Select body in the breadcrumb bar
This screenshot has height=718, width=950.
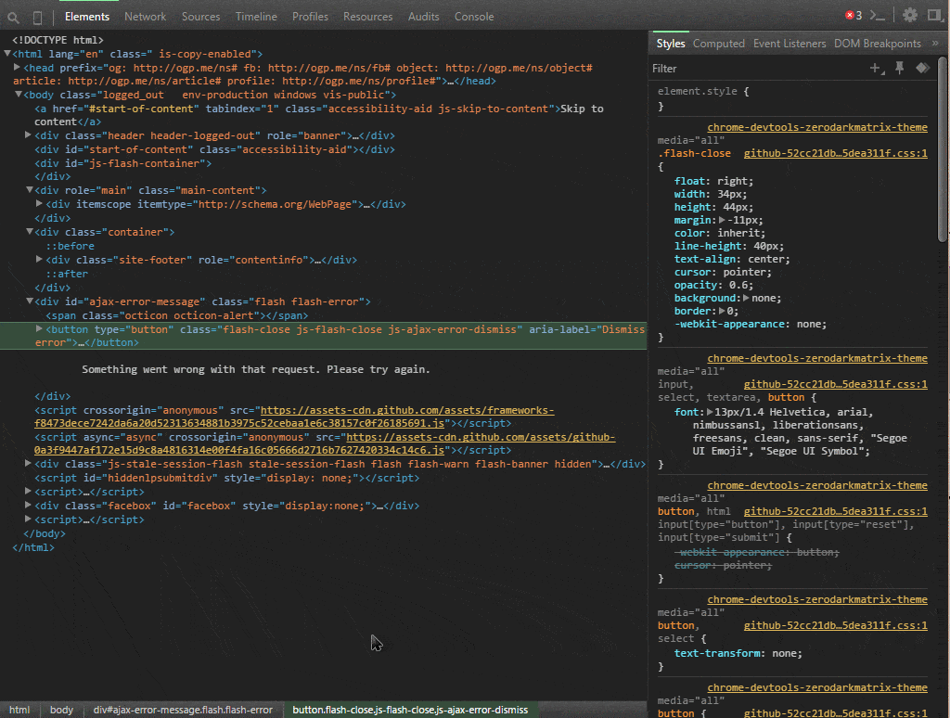coord(61,710)
